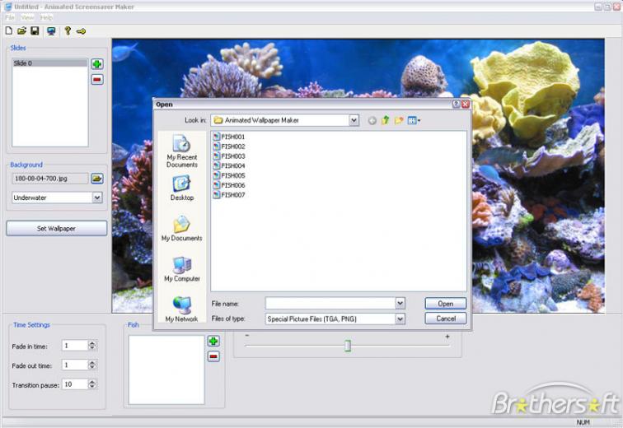Expand the Look in folder dropdown
This screenshot has width=623, height=428.
point(354,120)
